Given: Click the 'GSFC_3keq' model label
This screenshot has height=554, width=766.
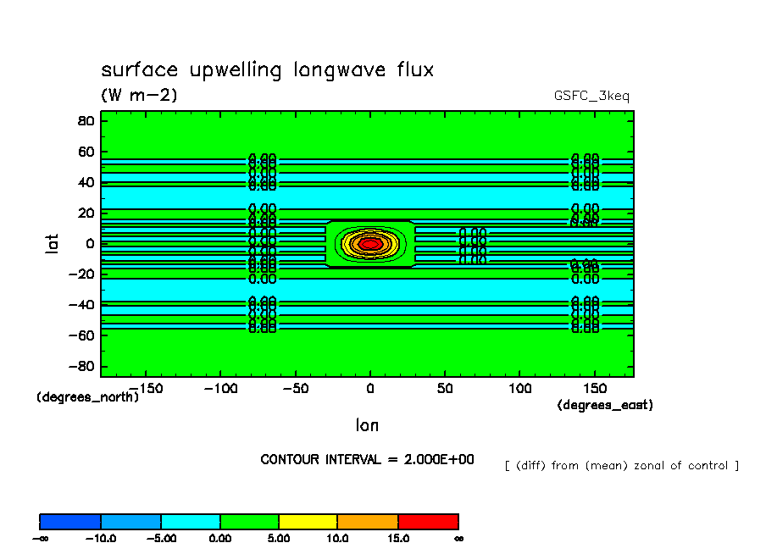Looking at the screenshot, I should click(597, 96).
